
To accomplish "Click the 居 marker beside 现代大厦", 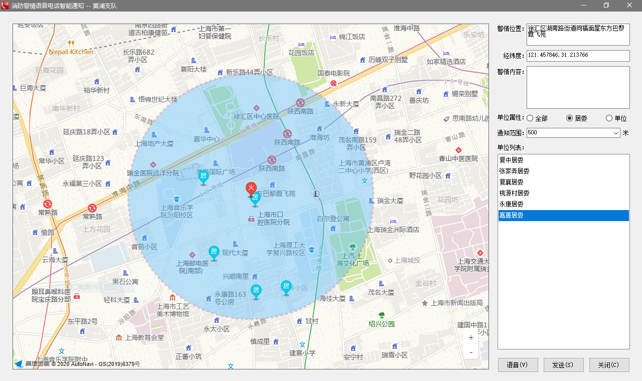I will click(x=214, y=252).
